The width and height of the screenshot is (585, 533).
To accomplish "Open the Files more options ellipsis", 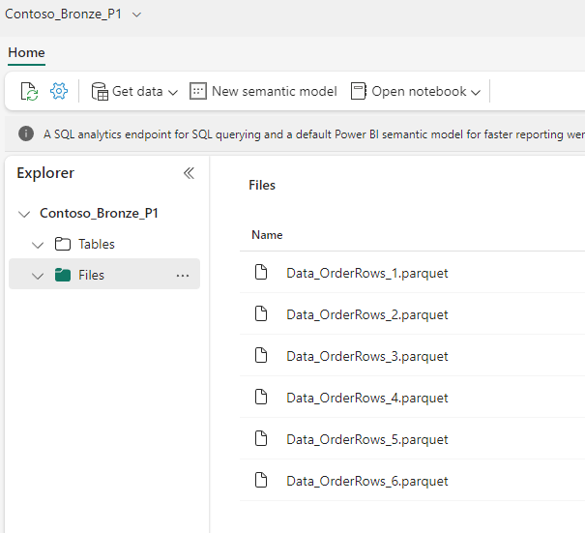I will click(183, 276).
